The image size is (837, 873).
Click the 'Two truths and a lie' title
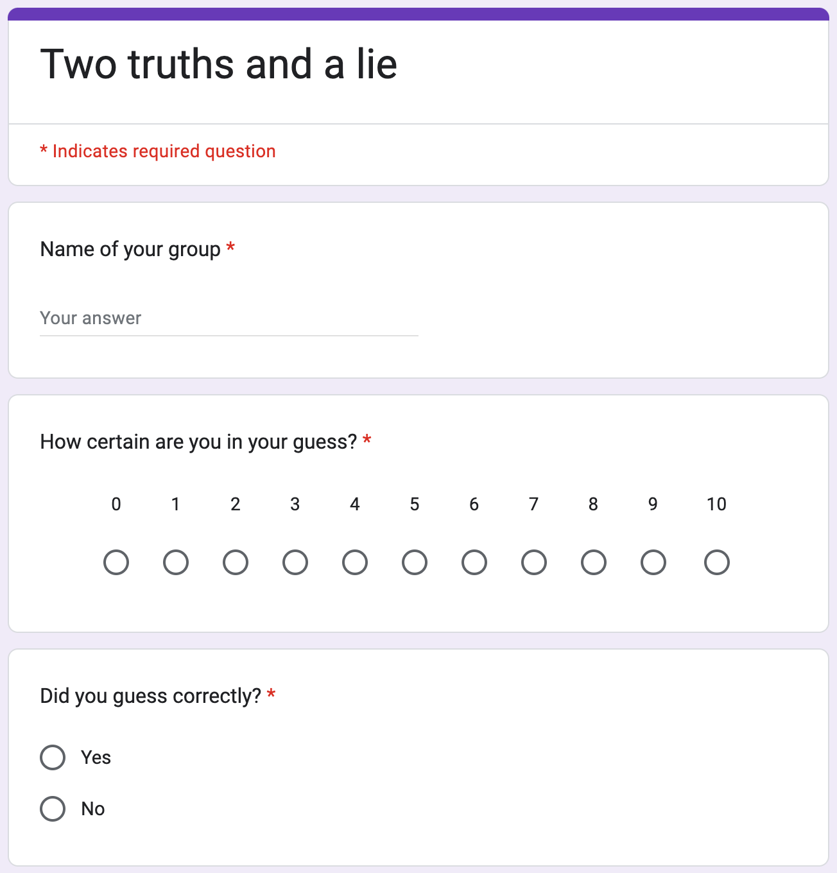tap(219, 64)
